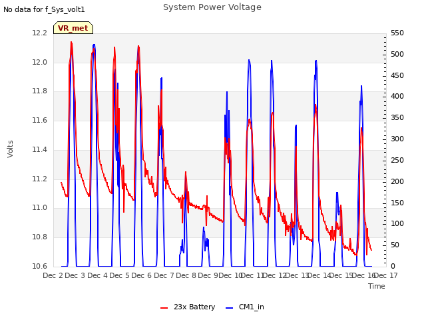426x320 pixels.
Task: Click the 11.8 left axis value
Action: [40, 91]
